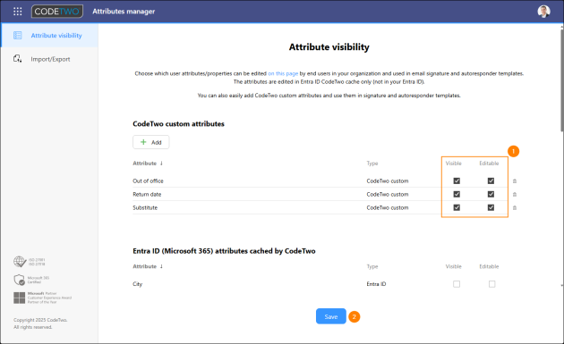Check Visible for City attribute
Viewport: 564px width, 344px height.
coord(457,284)
